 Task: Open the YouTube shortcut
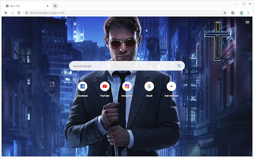(x=105, y=87)
